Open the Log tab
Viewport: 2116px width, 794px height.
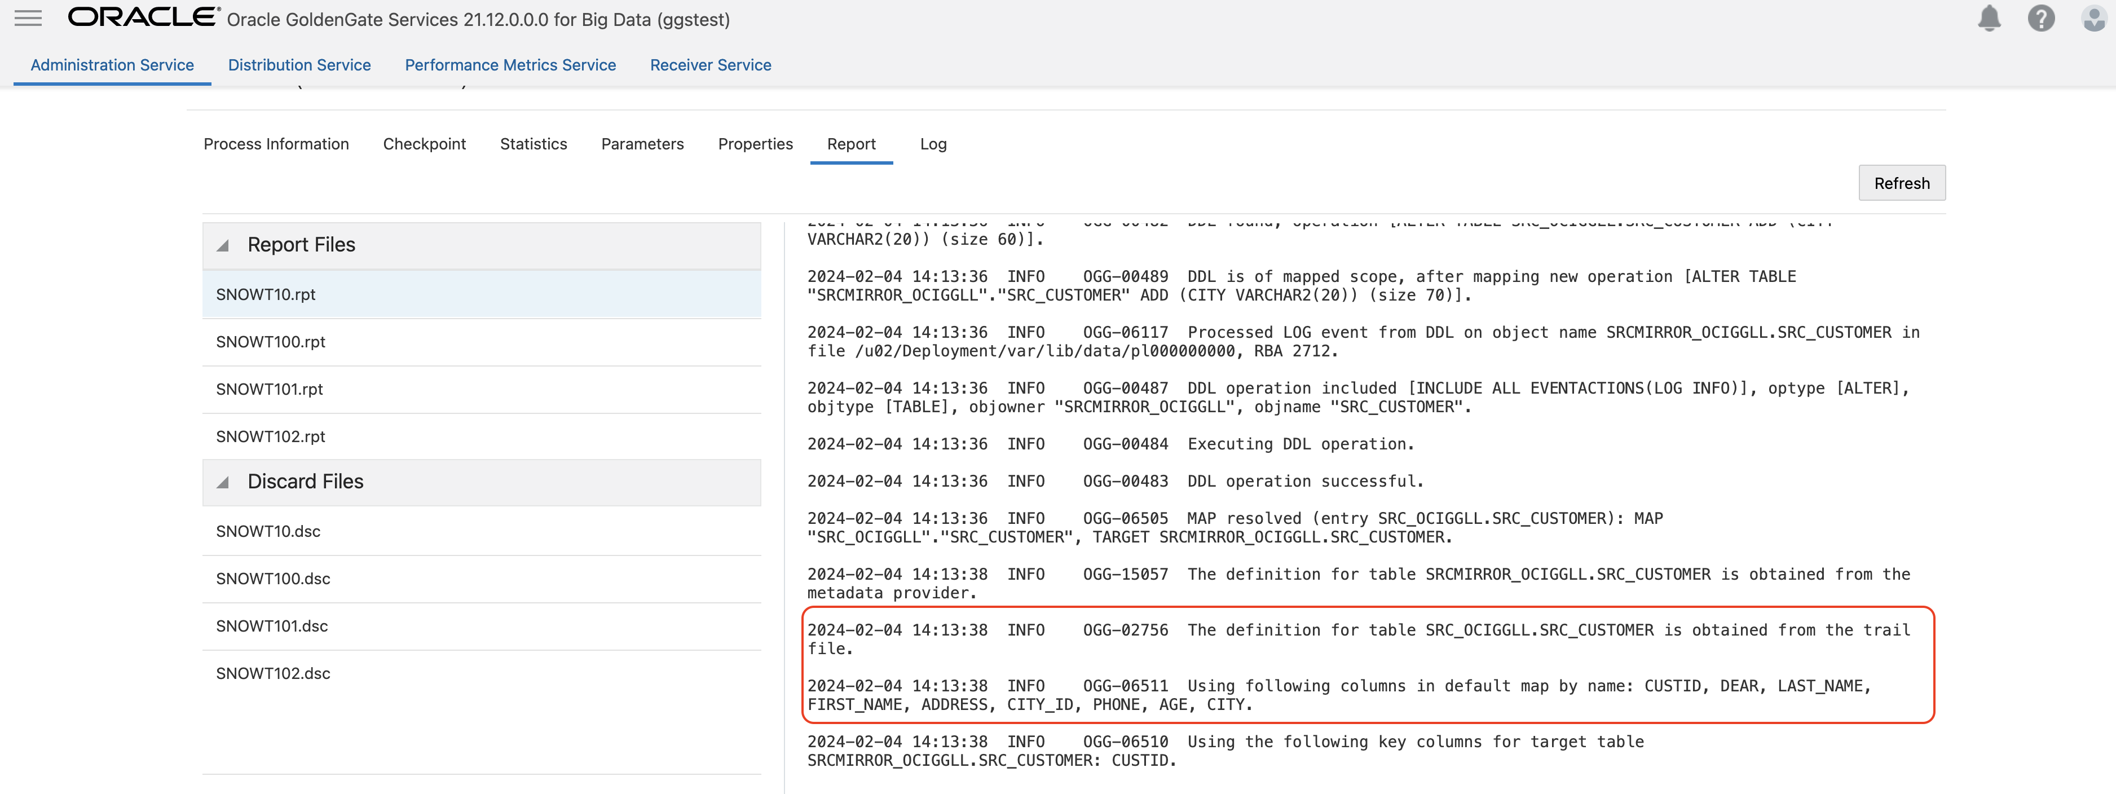[x=932, y=144]
